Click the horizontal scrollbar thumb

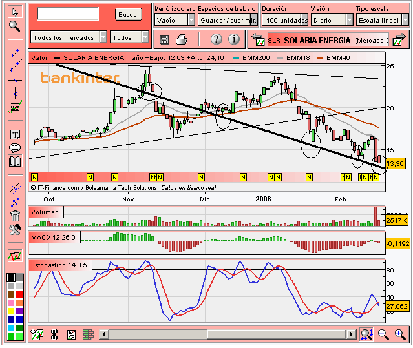pos(277,334)
